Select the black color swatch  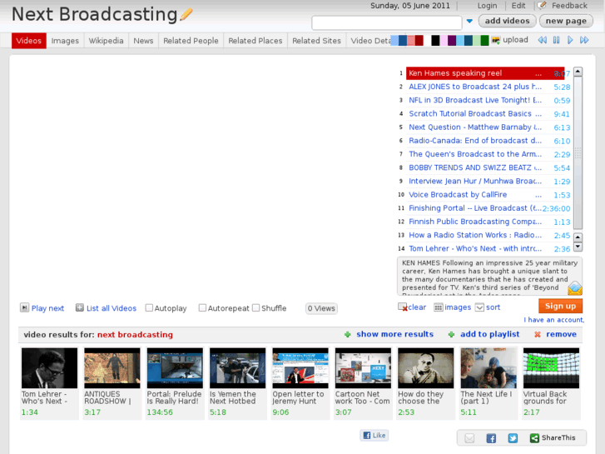coord(435,41)
